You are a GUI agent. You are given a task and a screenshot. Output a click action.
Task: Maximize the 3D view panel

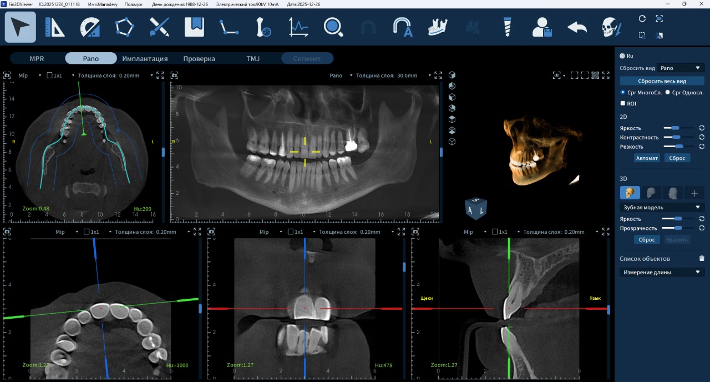pyautogui.click(x=606, y=76)
